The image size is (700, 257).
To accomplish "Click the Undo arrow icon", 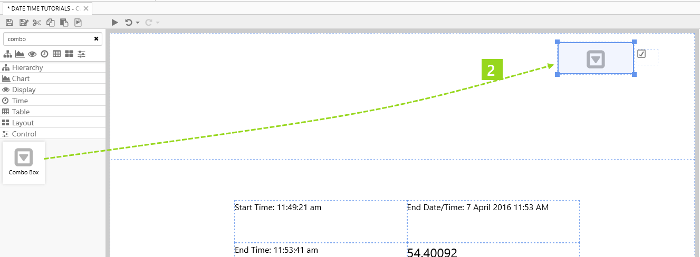I will click(128, 22).
